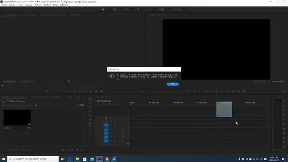288x162 pixels.
Task: Open workspace overflow chevron menu
Action: click(191, 9)
